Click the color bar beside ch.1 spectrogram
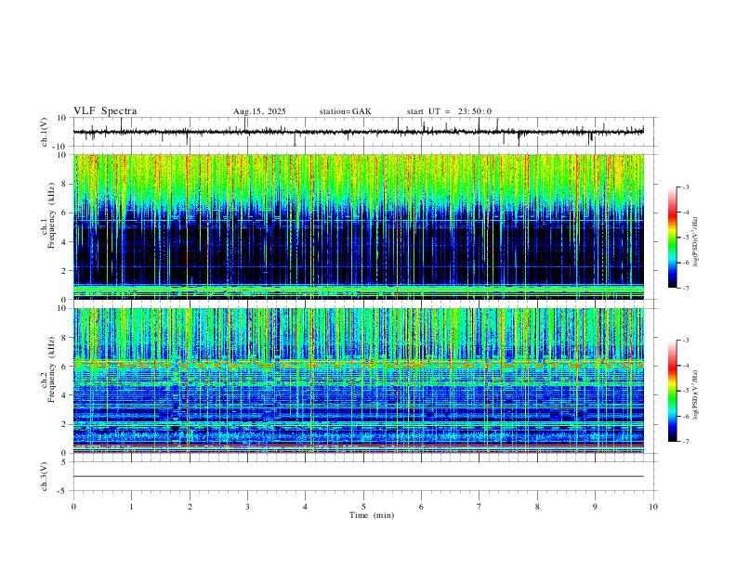Image resolution: width=736 pixels, height=568 pixels. point(672,238)
